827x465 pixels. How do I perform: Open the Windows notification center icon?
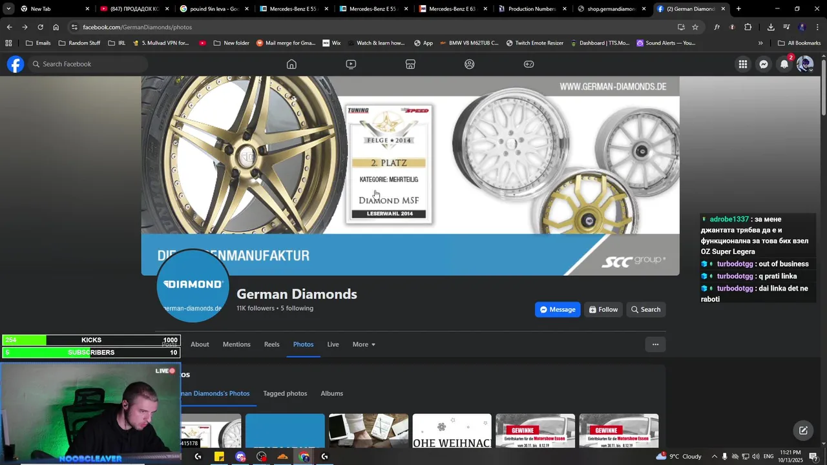813,457
